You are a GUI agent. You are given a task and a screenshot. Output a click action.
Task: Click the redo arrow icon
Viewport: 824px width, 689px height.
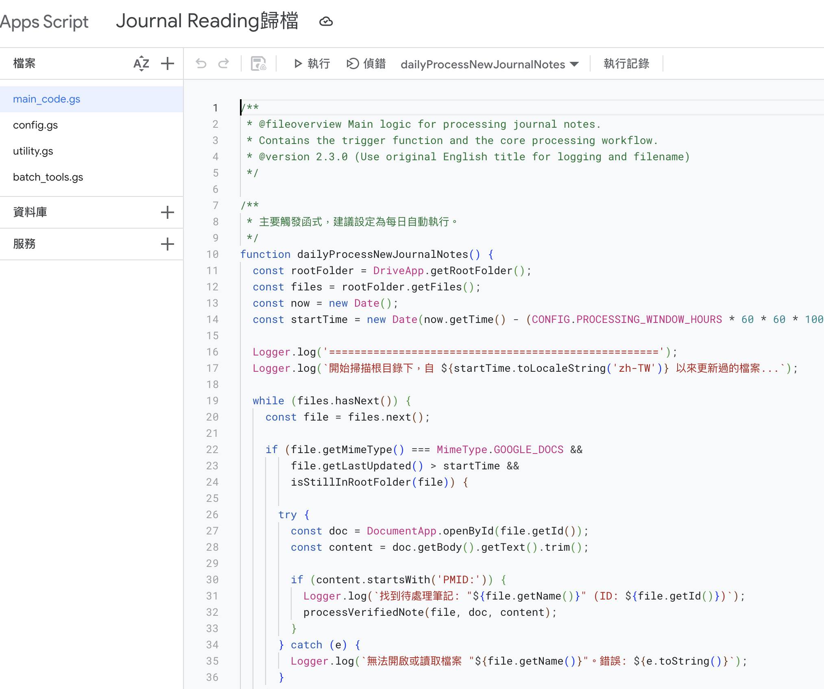tap(224, 64)
